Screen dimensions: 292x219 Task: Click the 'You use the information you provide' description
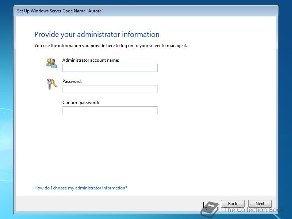(111, 46)
